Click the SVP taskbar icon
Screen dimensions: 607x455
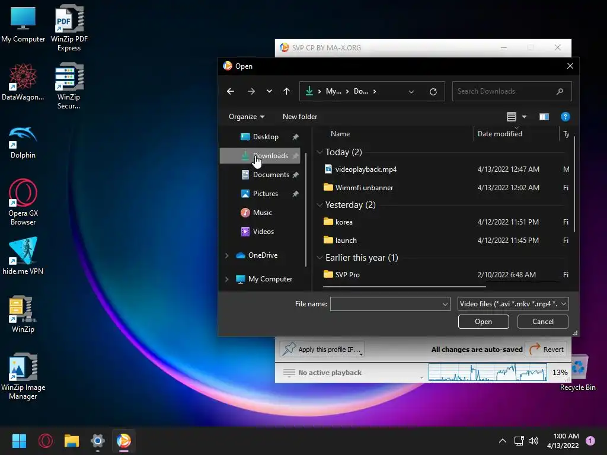(x=124, y=441)
